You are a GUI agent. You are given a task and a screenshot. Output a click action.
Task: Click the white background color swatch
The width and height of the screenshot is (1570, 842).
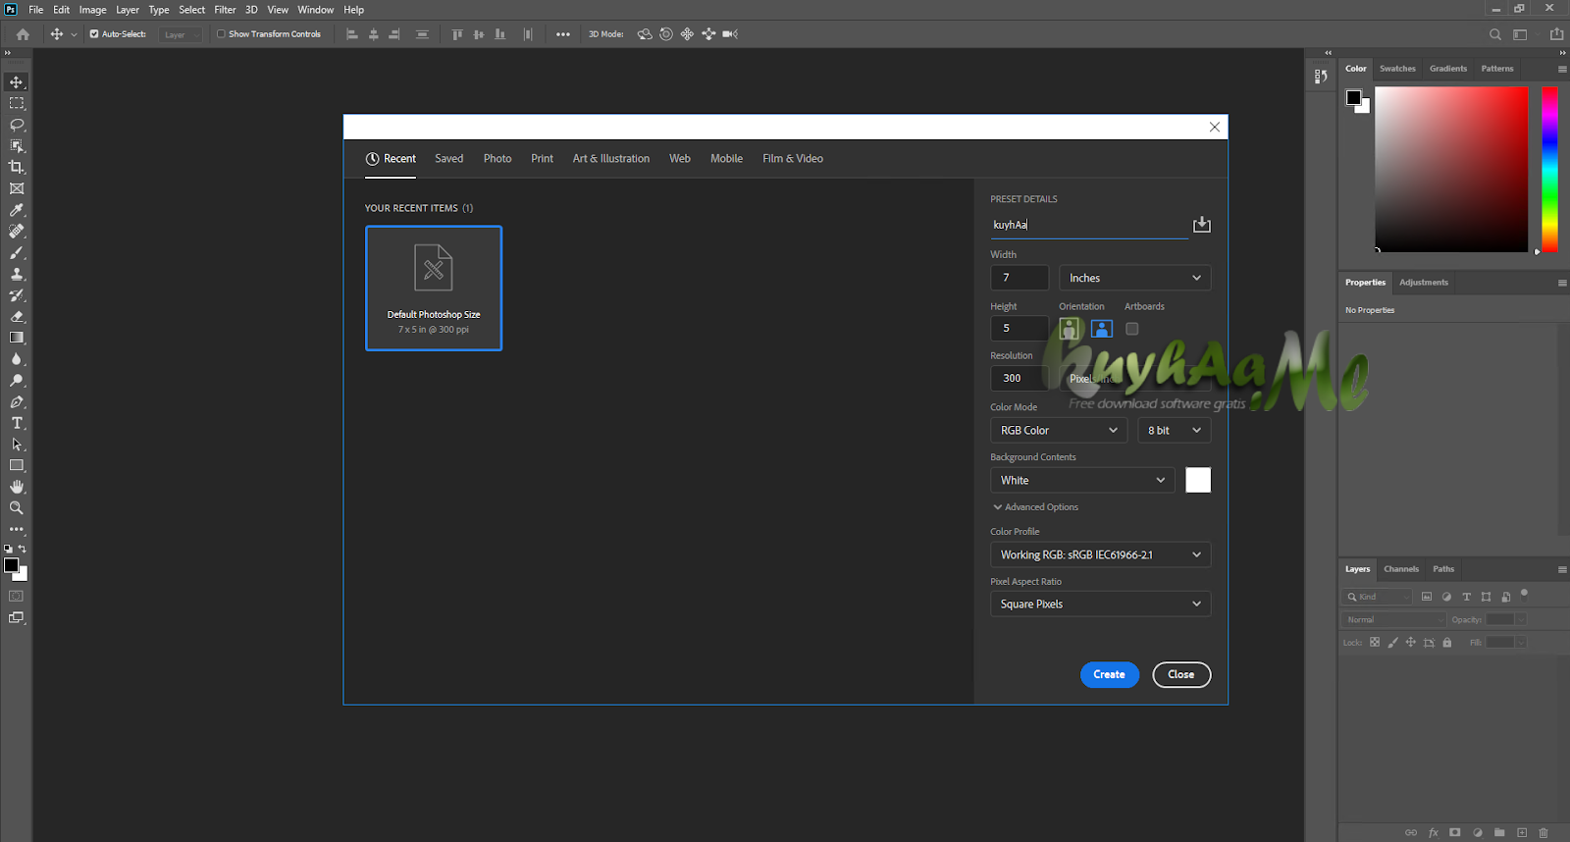(1198, 480)
